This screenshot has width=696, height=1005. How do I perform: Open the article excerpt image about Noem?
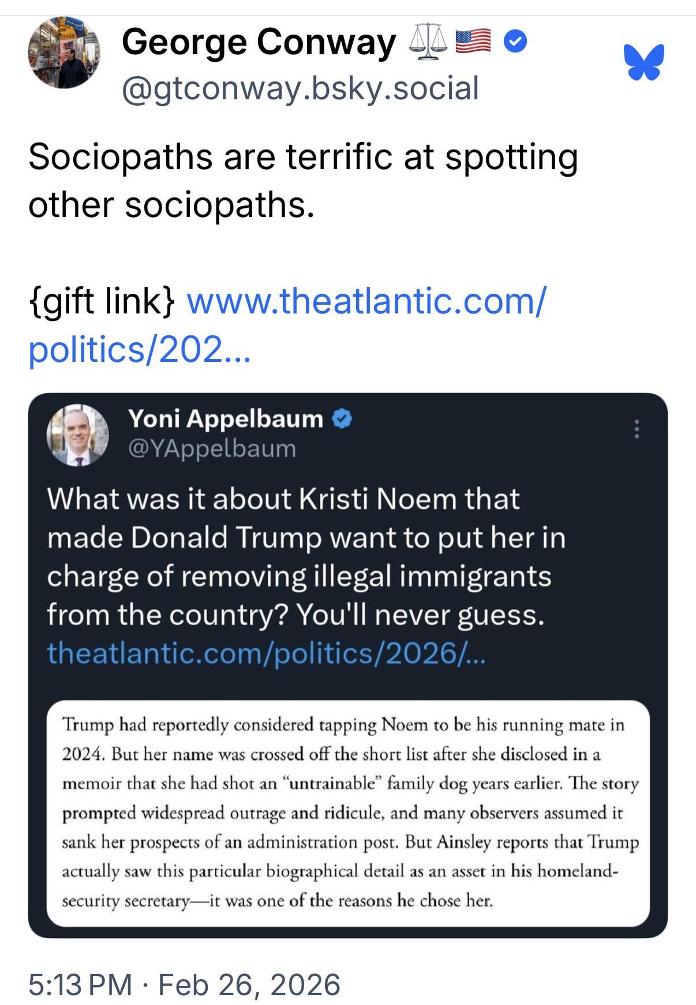[x=348, y=813]
